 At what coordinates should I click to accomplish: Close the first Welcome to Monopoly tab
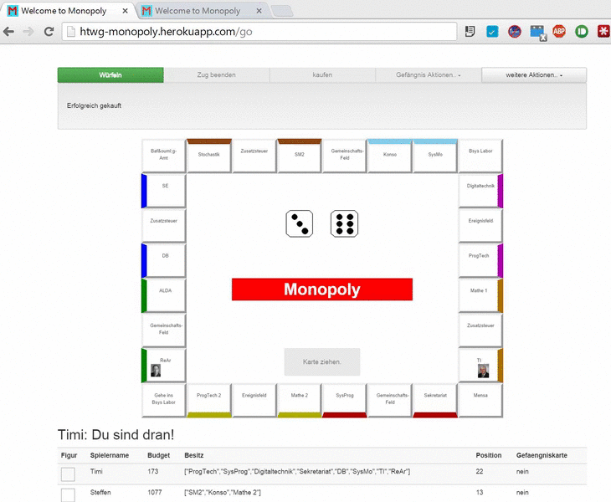[x=125, y=11]
